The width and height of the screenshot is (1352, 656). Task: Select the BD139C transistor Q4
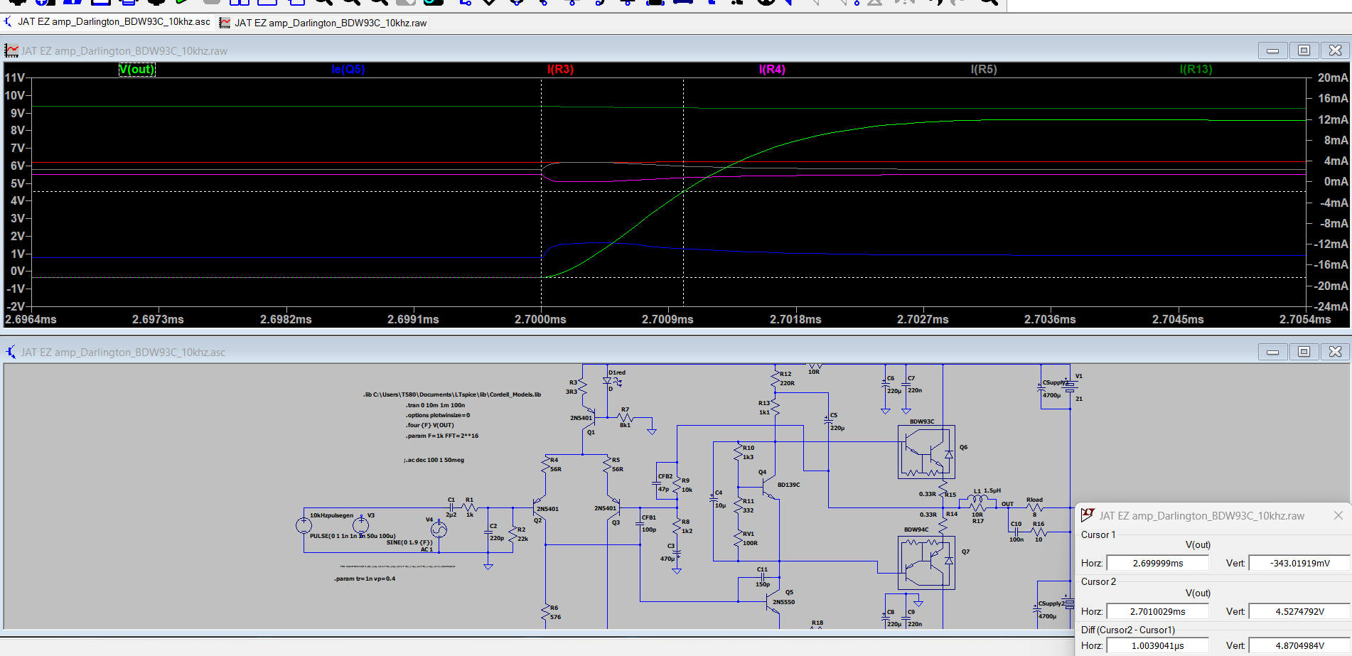[x=768, y=488]
